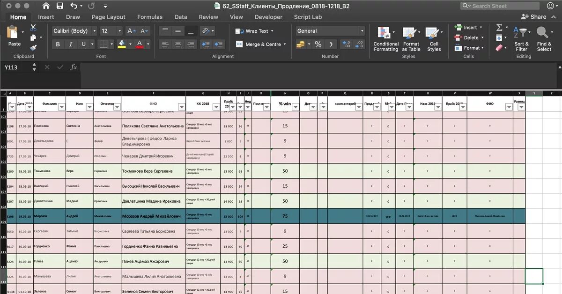Decrease the cell indent
This screenshot has height=294, width=562.
point(205,44)
